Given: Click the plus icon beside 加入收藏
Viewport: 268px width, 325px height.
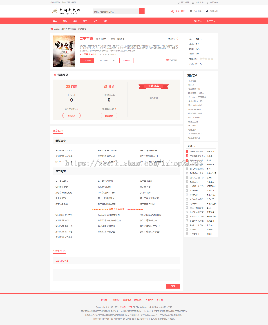Looking at the screenshot, I should click(x=113, y=61).
